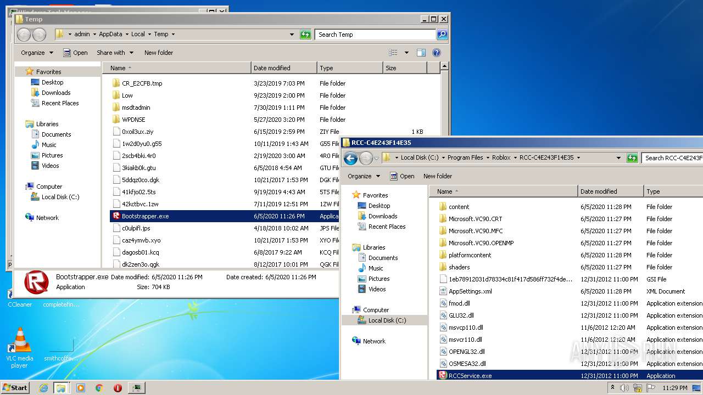Select Recent Places in the RCC window sidebar
703x395 pixels.
click(387, 227)
